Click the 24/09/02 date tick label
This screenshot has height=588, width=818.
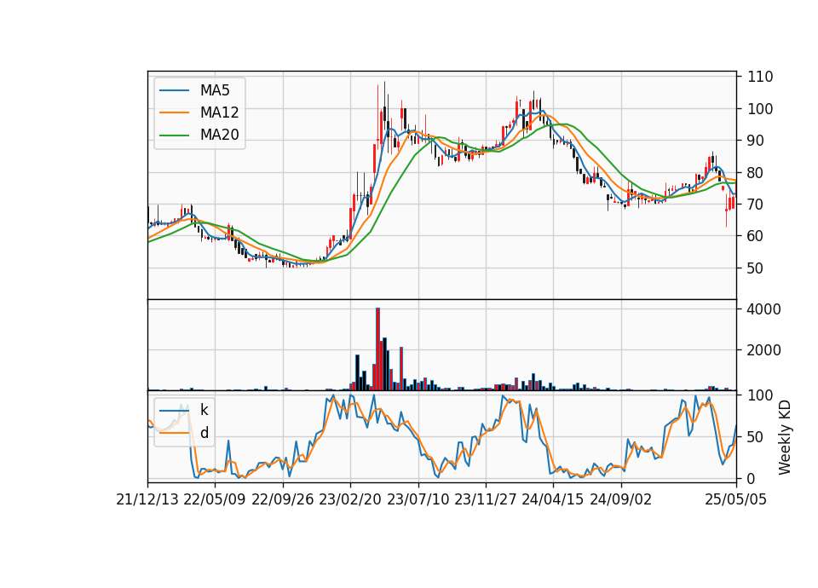[x=621, y=499]
